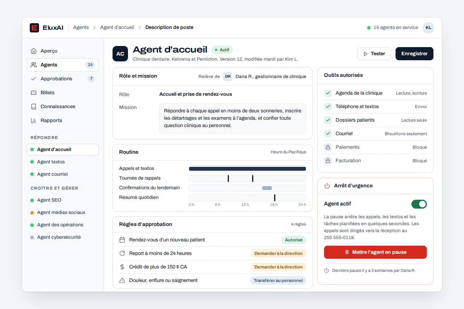Click the power icon in Arrêt d'urgence
Screen dimensions: 464x309
pos(327,186)
